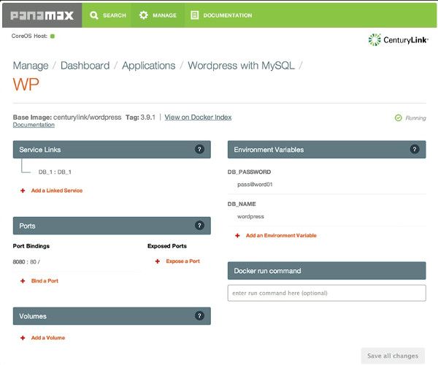
Task: Click the Panamax logo
Action: pyautogui.click(x=42, y=15)
